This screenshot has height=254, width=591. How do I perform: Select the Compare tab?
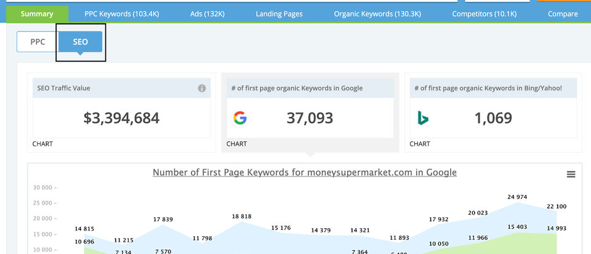click(562, 14)
